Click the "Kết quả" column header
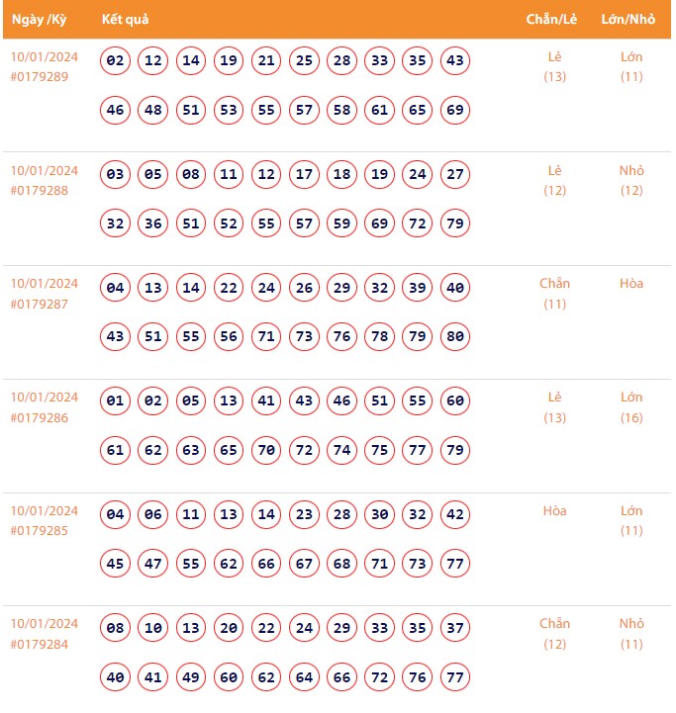The width and height of the screenshot is (676, 713). click(x=126, y=20)
